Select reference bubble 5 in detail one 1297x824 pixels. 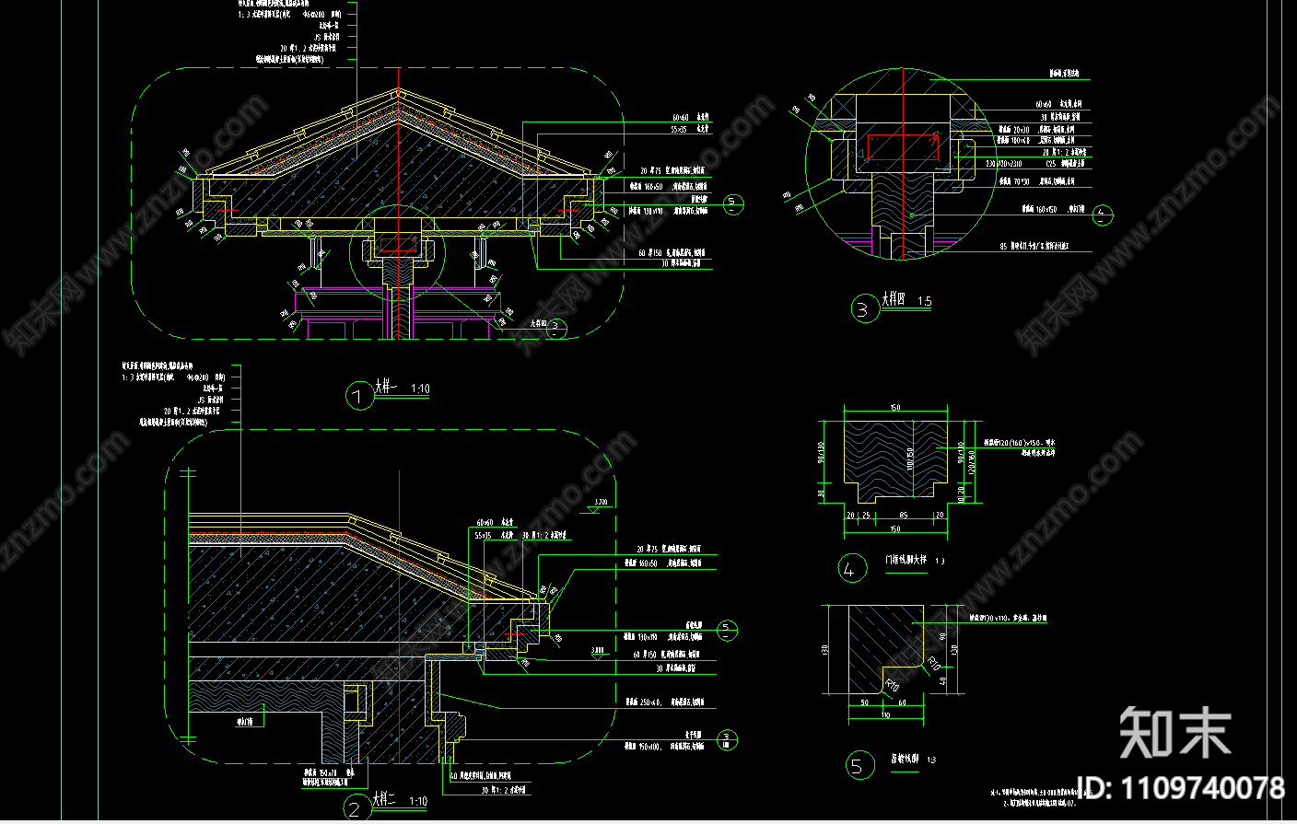pos(732,203)
